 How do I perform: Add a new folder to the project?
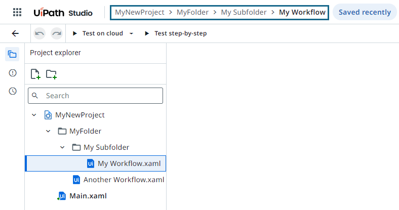(51, 74)
